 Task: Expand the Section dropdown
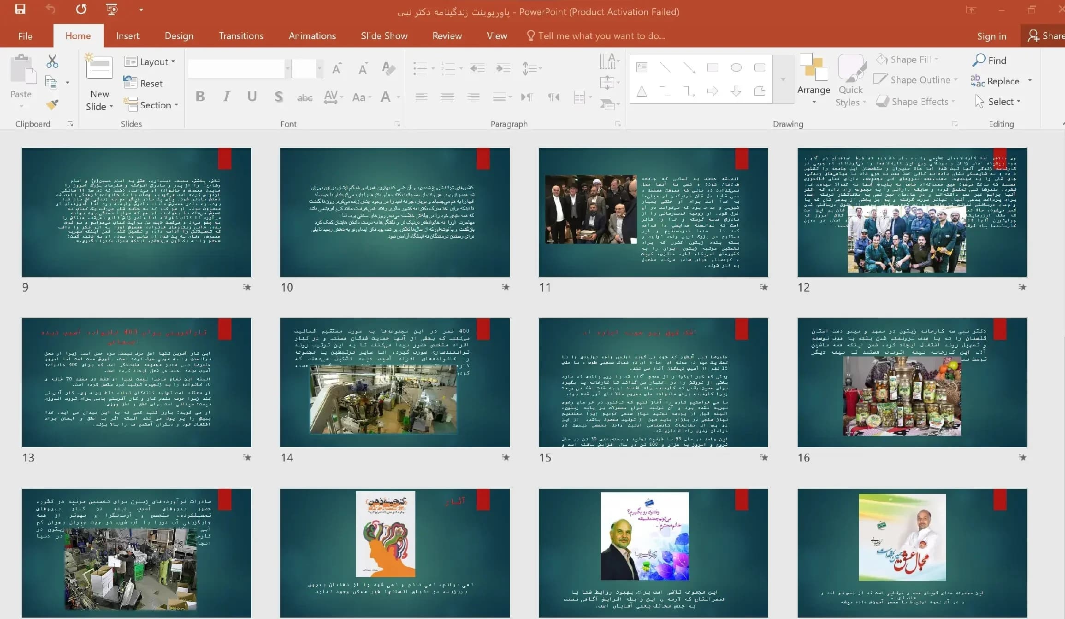tap(151, 105)
